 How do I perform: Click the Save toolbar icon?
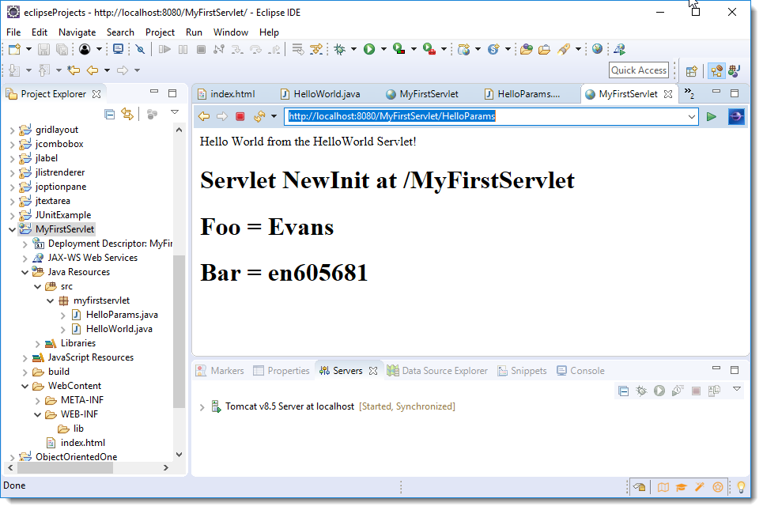click(x=43, y=49)
